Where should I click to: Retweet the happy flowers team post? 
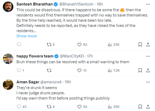coord(49,70)
